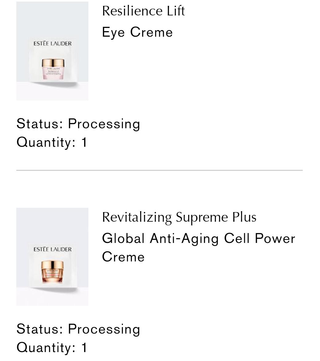Click quantity value 1 for Cell Power Creme
The width and height of the screenshot is (320, 361).
84,347
